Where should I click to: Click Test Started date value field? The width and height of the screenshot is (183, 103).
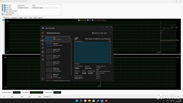[36, 92]
